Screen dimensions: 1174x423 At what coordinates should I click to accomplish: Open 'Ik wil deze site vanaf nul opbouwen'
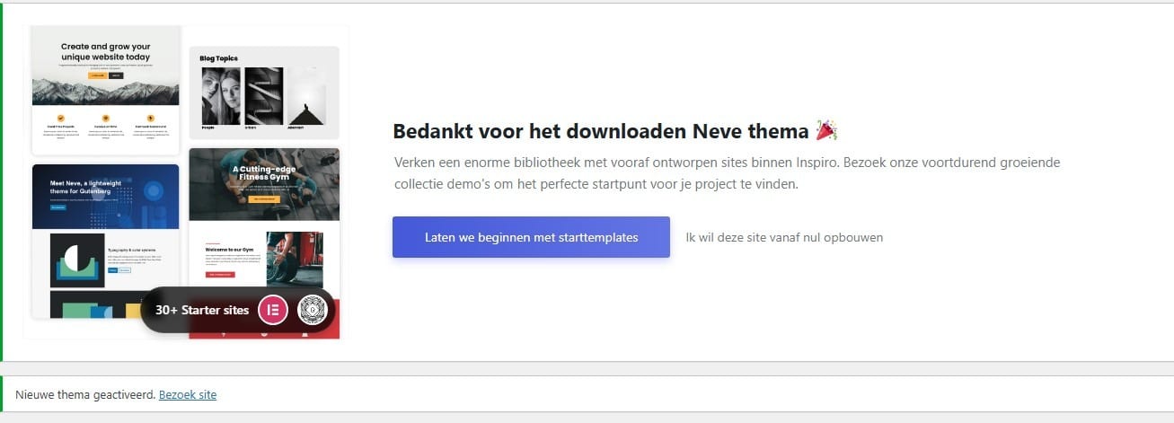(784, 238)
